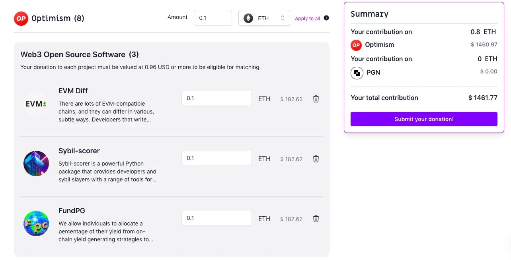Image resolution: width=511 pixels, height=260 pixels.
Task: Open the ETH token dropdown
Action: point(264,18)
